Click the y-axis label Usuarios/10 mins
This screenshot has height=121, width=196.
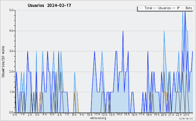(3, 62)
